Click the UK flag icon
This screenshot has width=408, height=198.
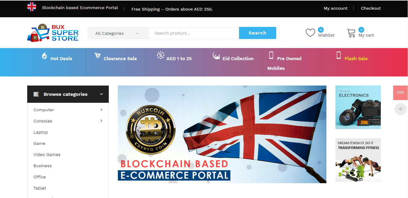[32, 7]
